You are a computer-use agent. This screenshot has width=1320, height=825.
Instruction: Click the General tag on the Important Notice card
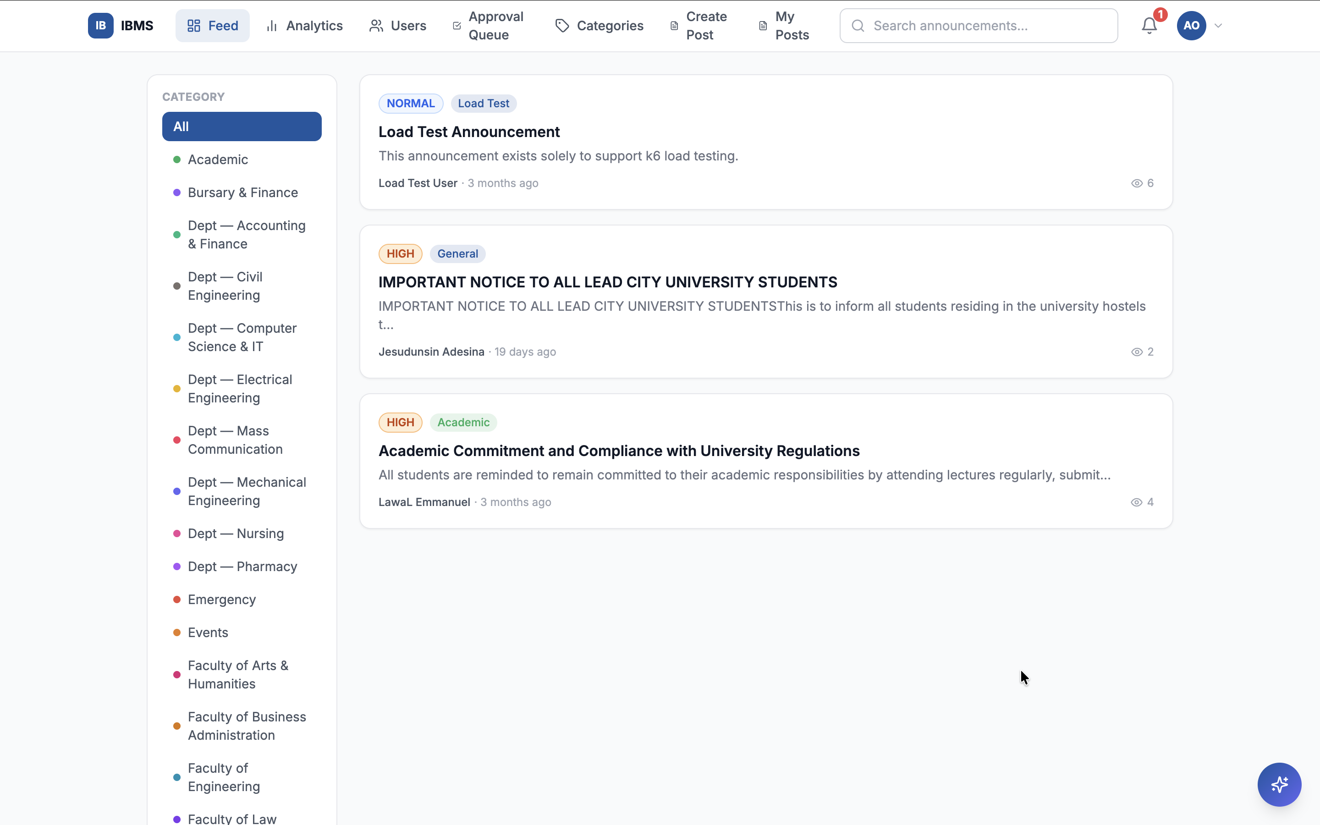click(457, 254)
